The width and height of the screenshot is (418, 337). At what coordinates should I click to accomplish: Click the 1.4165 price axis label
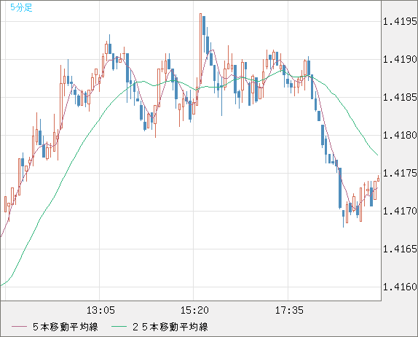point(399,249)
